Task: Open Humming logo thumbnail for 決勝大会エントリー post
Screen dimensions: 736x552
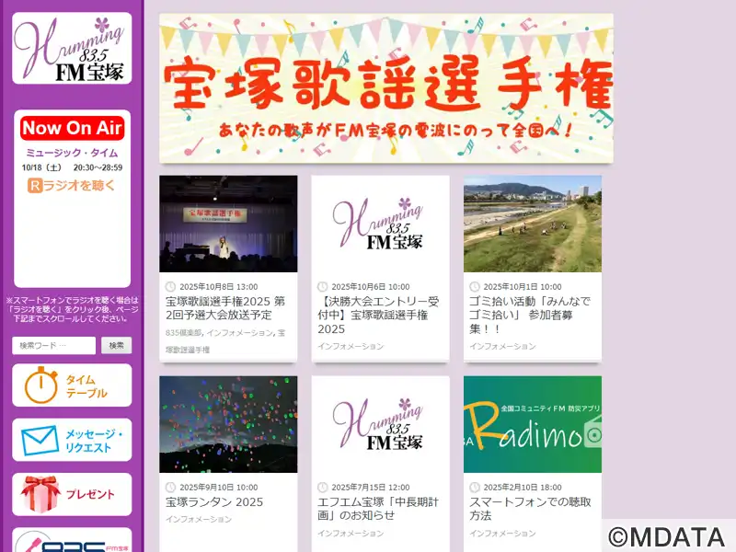Action: click(x=380, y=224)
